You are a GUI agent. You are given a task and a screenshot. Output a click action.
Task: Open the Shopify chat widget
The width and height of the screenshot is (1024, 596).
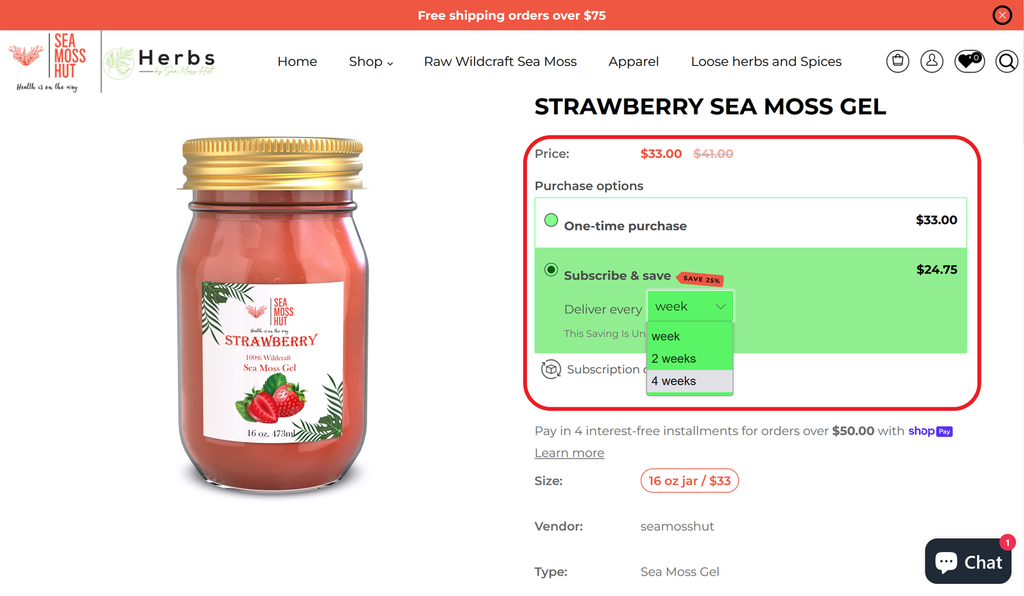click(x=967, y=561)
